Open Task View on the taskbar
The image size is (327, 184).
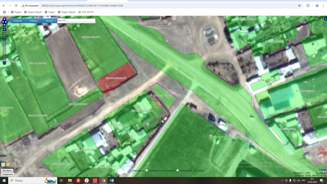click(61, 180)
